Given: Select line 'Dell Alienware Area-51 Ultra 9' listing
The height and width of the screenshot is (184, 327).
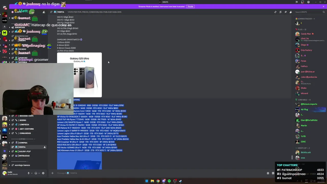Looking at the screenshot, I should (x=90, y=150).
